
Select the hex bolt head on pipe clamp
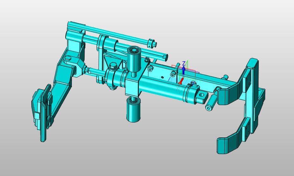click(x=113, y=66)
